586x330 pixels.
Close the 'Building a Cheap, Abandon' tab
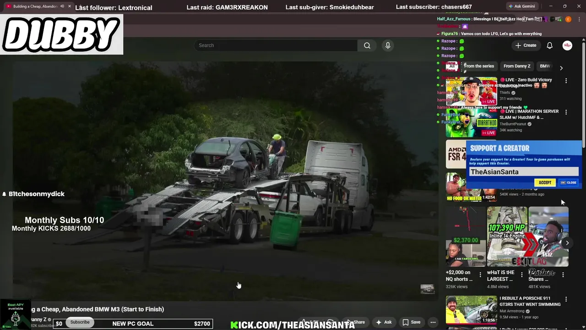(70, 6)
